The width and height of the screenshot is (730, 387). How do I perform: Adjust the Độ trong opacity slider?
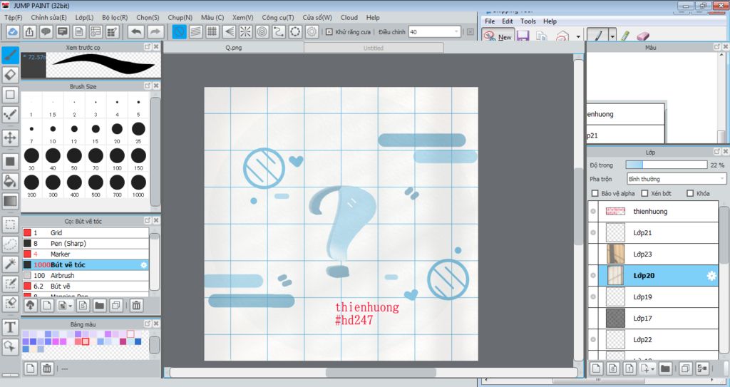pos(667,165)
